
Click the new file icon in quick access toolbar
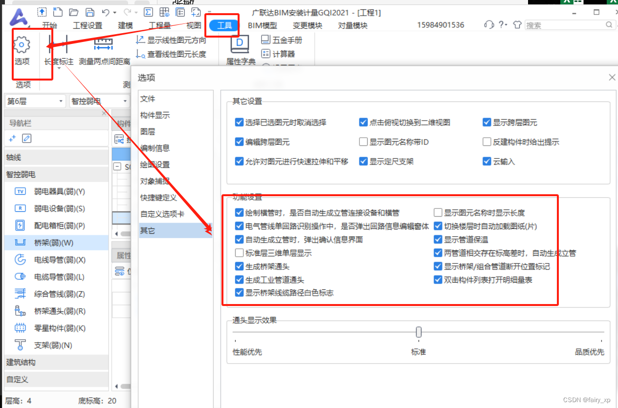[x=58, y=12]
